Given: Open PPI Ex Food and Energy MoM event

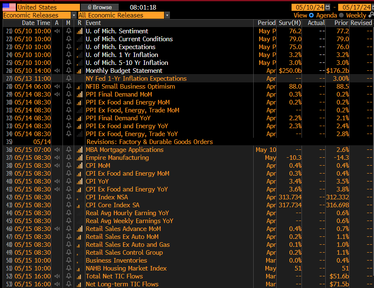Looking at the screenshot, I should [127, 102].
